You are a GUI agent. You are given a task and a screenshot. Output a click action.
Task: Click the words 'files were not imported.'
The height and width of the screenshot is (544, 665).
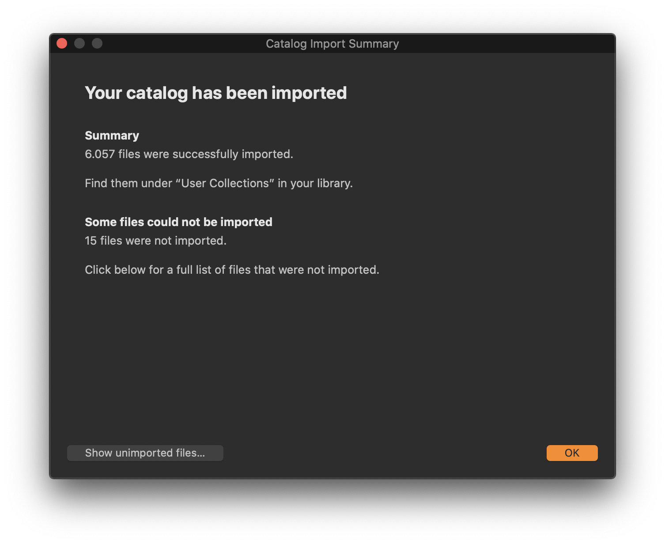[x=163, y=241]
